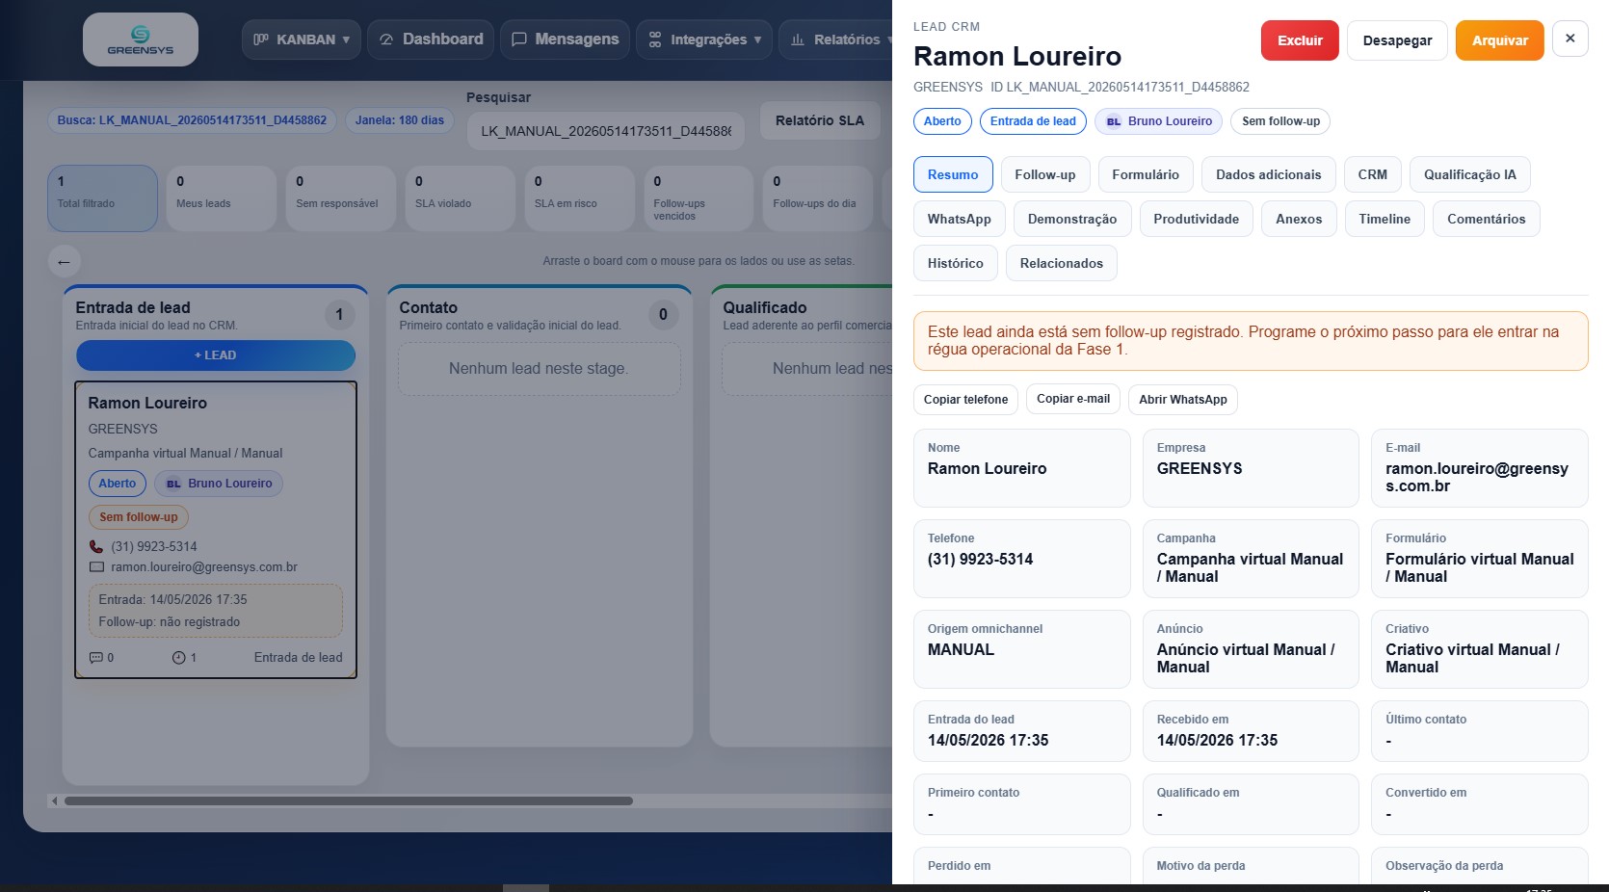Click the GREENSYS logo

pos(141,39)
